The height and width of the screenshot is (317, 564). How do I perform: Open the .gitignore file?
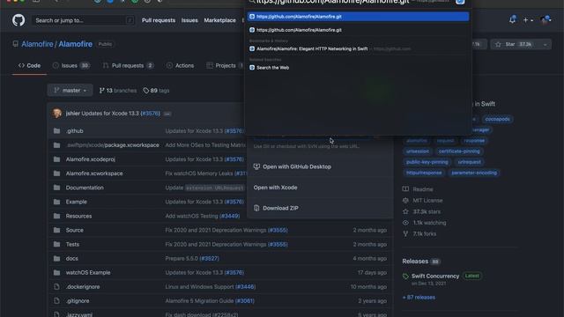[78, 301]
